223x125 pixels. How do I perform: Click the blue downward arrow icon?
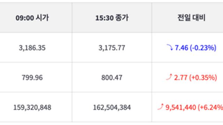pyautogui.click(x=170, y=47)
